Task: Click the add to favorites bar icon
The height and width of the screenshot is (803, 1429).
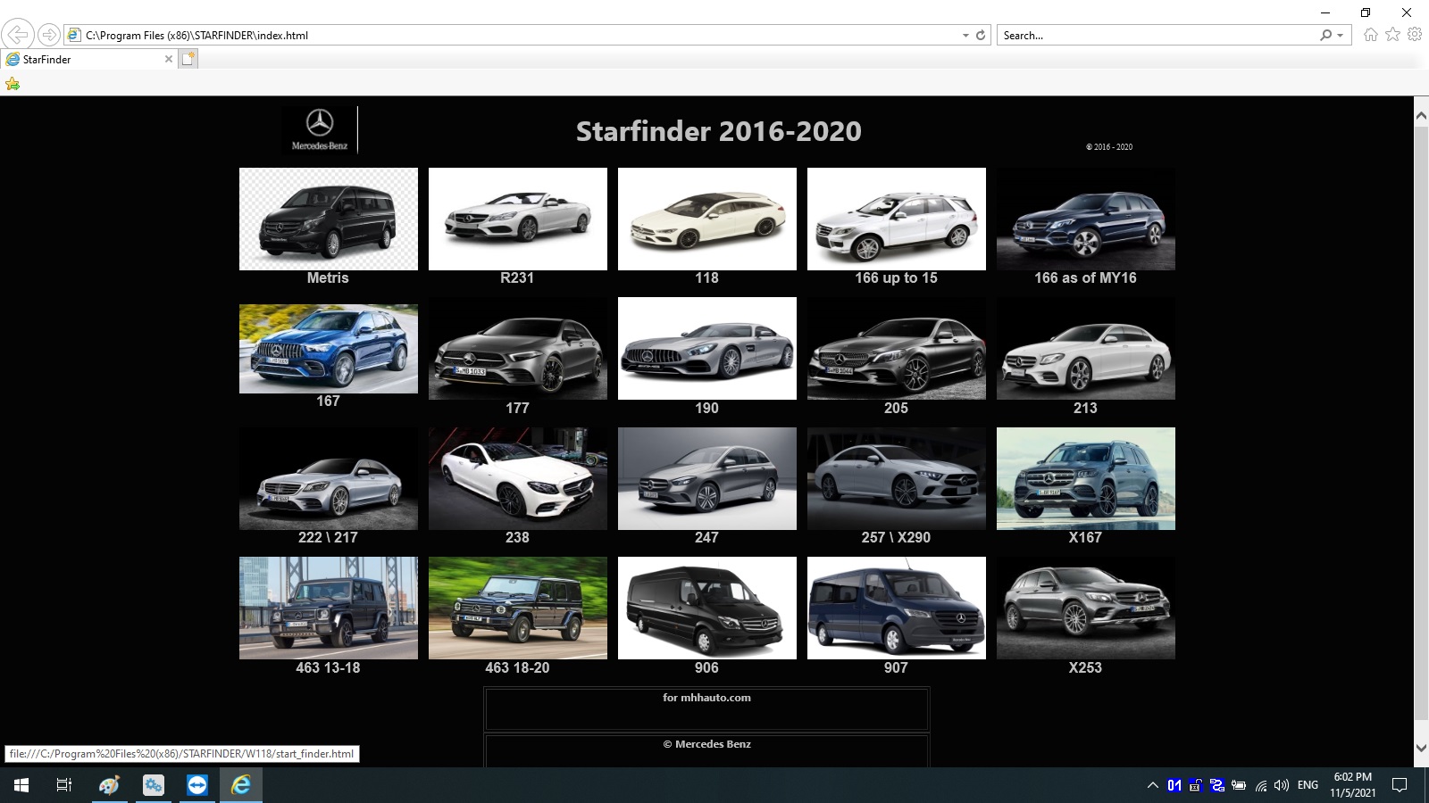Action: tap(13, 84)
